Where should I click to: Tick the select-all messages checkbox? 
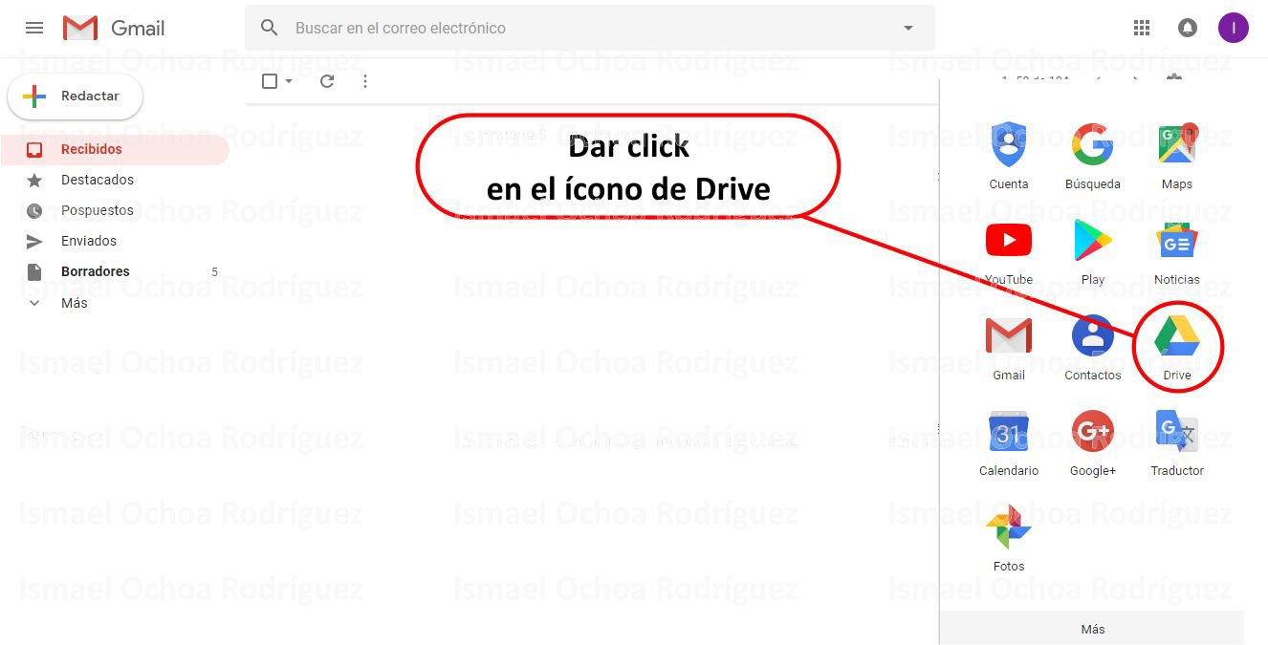click(x=270, y=81)
